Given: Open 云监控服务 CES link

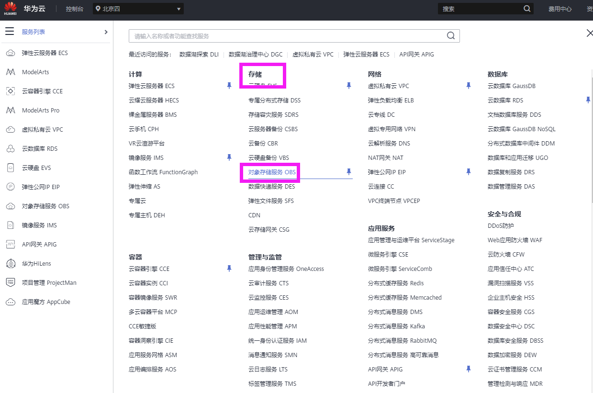Looking at the screenshot, I should pos(269,298).
